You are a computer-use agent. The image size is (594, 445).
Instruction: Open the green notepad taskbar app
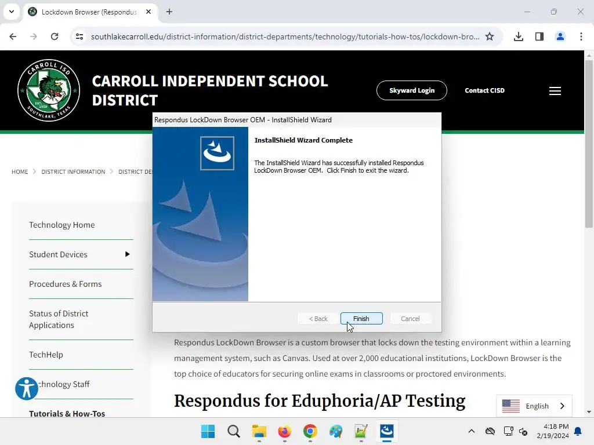pos(361,431)
